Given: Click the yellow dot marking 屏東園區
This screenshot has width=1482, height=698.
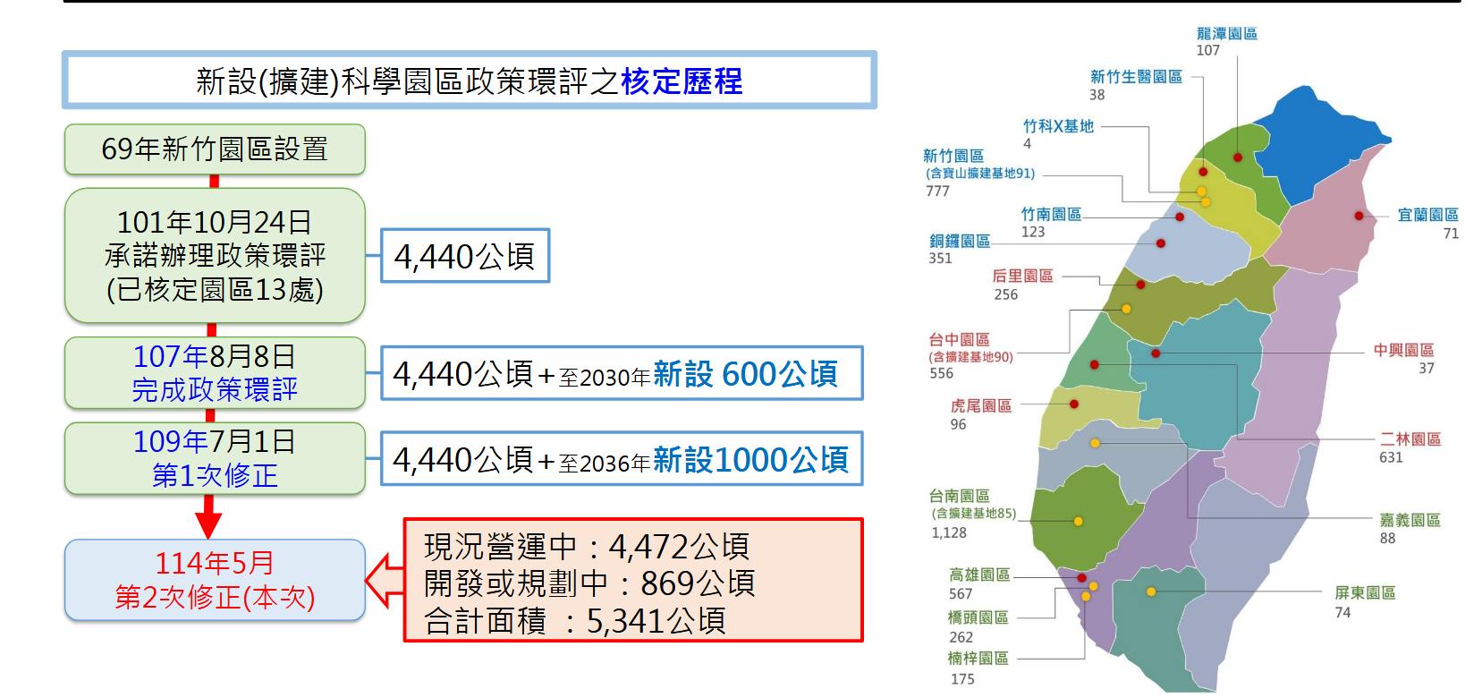Looking at the screenshot, I should 1151,592.
